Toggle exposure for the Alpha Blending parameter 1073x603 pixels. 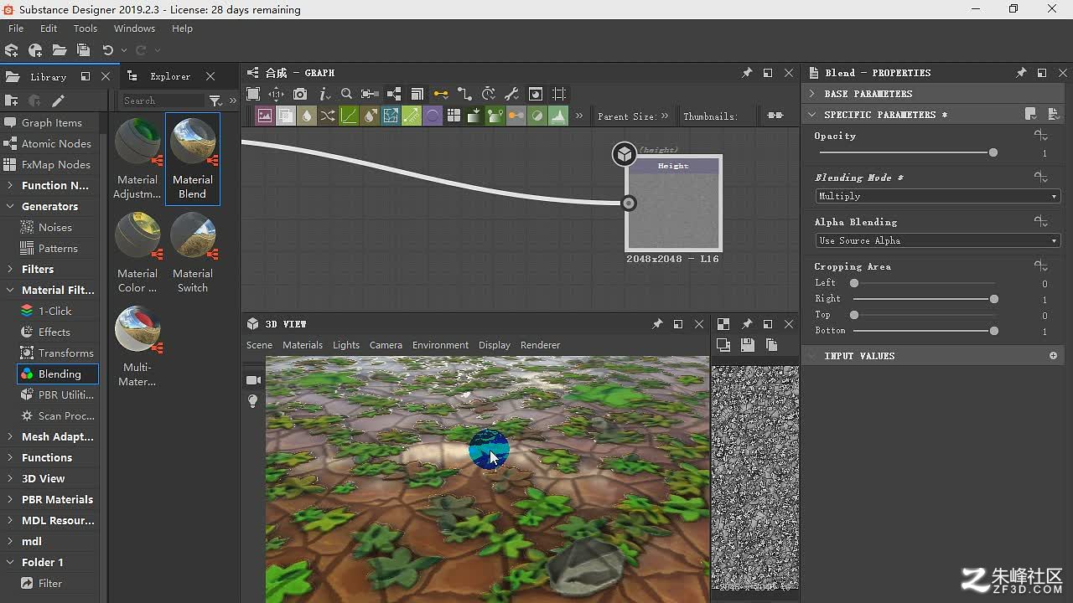point(1041,222)
